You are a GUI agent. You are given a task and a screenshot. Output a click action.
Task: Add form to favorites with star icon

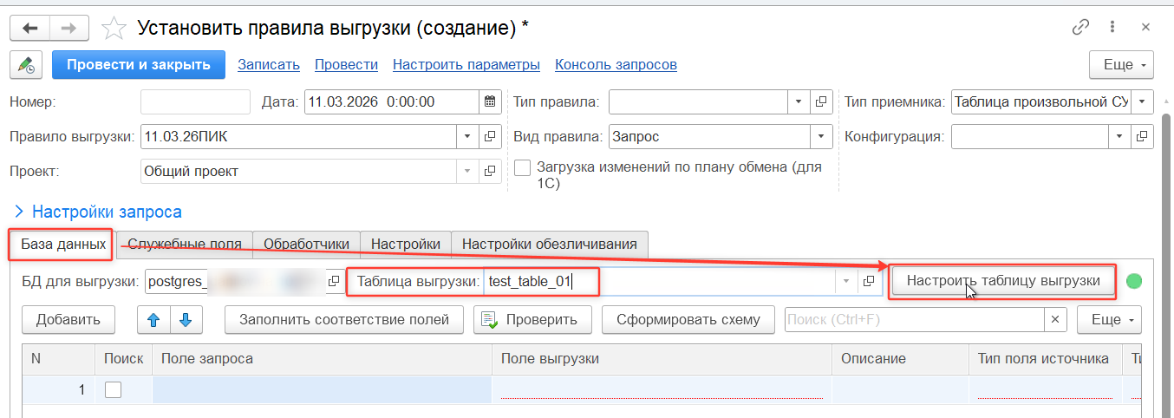coord(114,29)
